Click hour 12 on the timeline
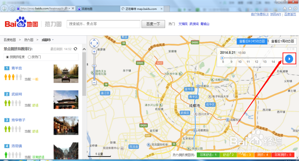This screenshot has width=299, height=161. click(x=257, y=62)
